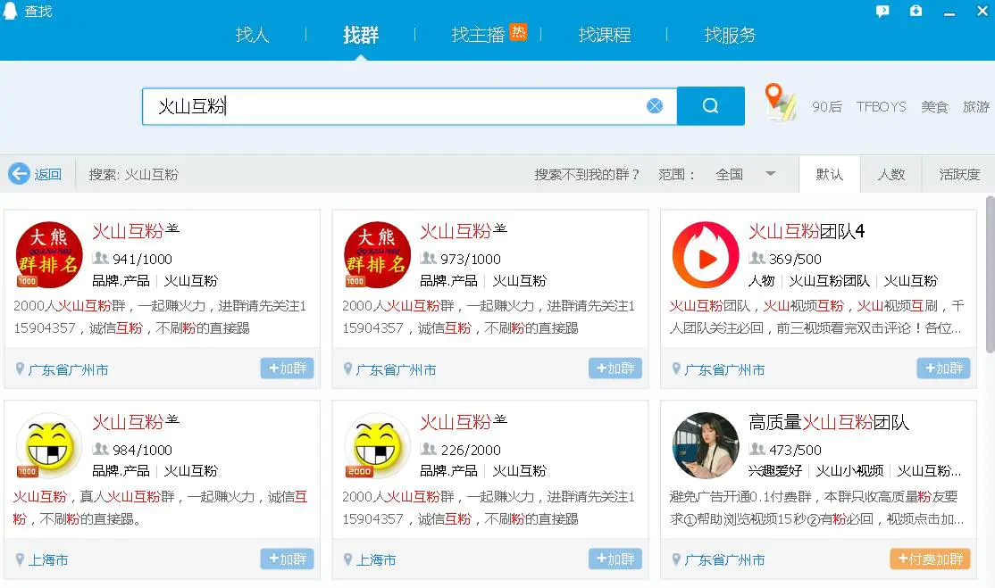995x588 pixels.
Task: Click 加群 on the 226/2000 group
Action: pyautogui.click(x=615, y=559)
